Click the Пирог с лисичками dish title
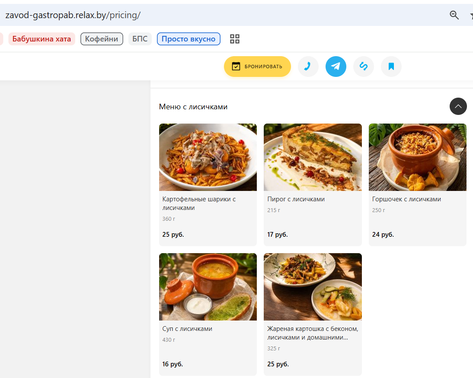Screen dimensions: 473x378 coord(296,199)
